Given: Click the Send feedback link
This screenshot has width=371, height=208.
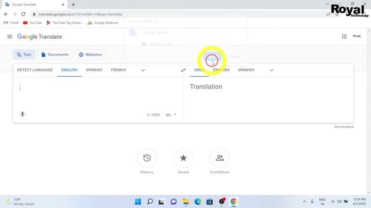Looking at the screenshot, I should click(344, 127).
